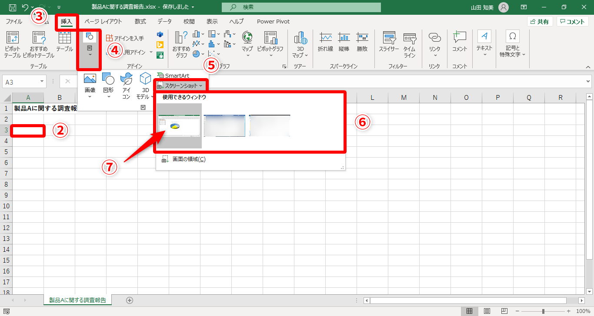The width and height of the screenshot is (594, 316).
Task: Click the アイコン (Icons) button
Action: point(126,86)
